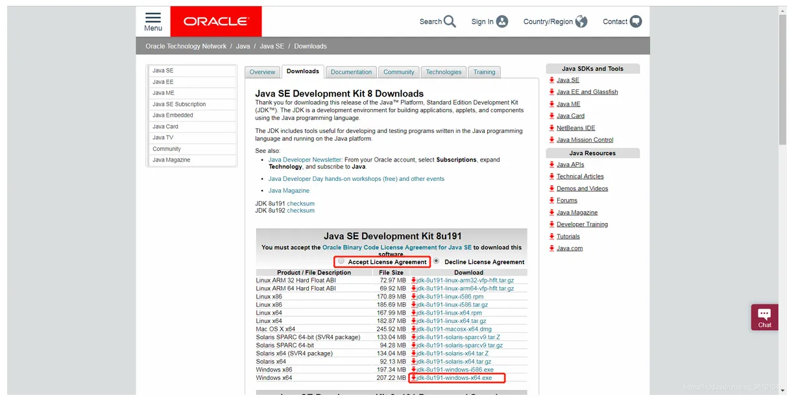Click download arrow icon for jdk-8u191-linux-x64.rpm
This screenshot has width=796, height=402.
[x=413, y=313]
